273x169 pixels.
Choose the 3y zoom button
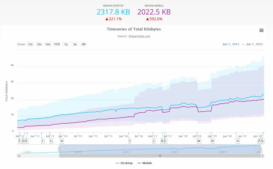pyautogui.click(x=75, y=44)
